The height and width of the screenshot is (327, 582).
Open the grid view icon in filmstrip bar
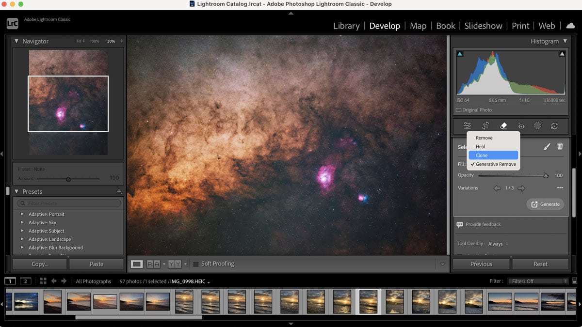43,281
